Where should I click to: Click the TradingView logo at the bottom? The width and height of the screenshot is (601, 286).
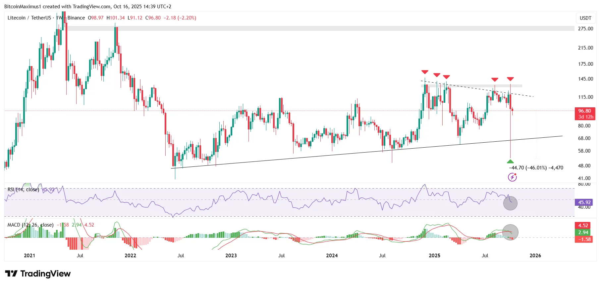(x=38, y=274)
